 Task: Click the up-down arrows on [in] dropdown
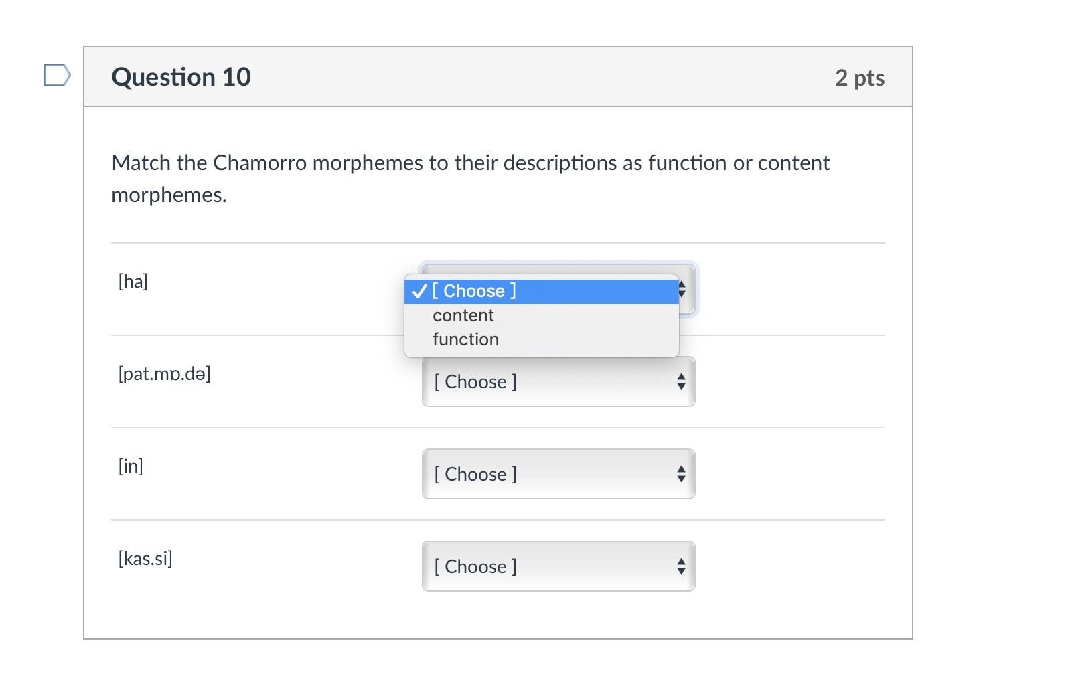(x=681, y=474)
